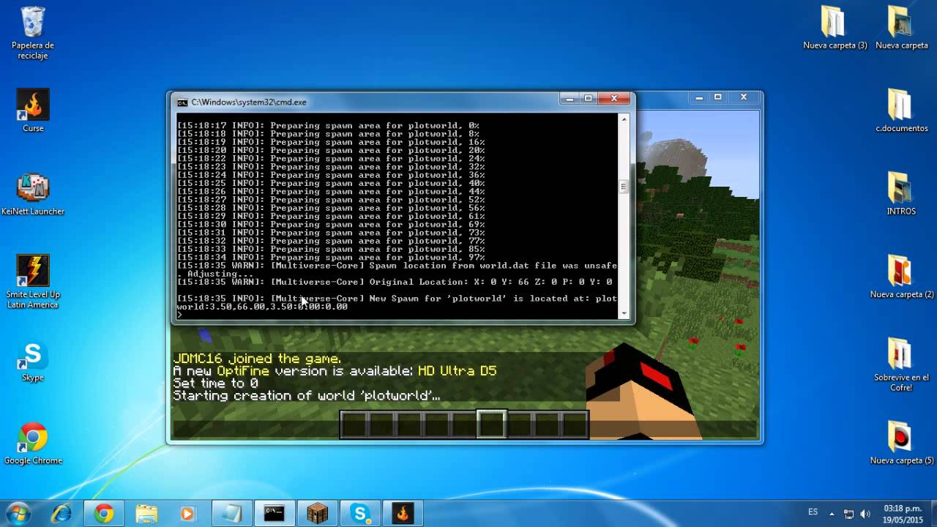Viewport: 937px width, 527px height.
Task: Open the volume control in the tray
Action: (865, 514)
